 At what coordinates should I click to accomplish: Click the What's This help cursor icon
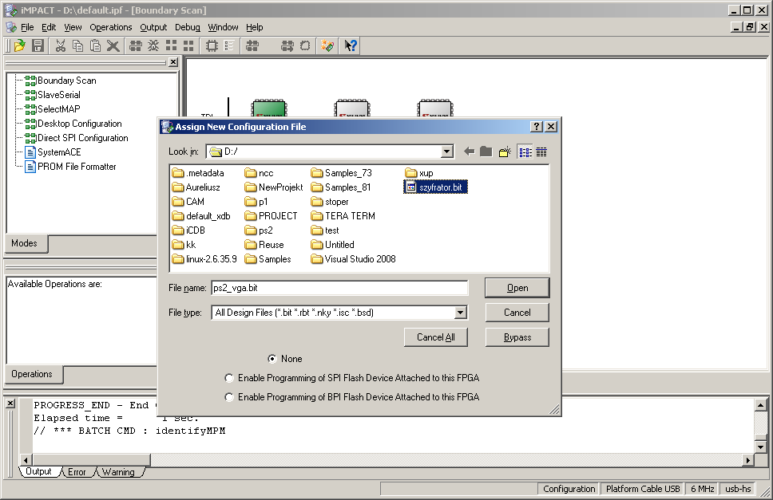click(x=351, y=45)
